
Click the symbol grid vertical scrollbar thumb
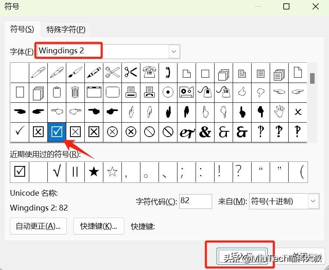(x=313, y=78)
